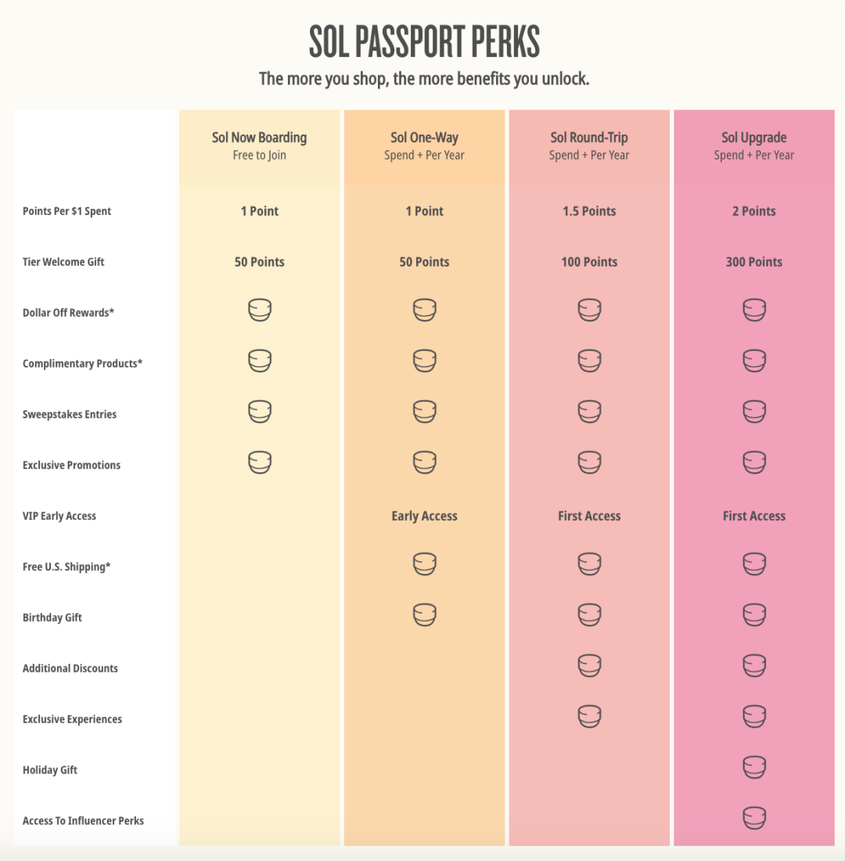845x861 pixels.
Task: Click the SOL PASSPORT PERKS heading
Action: tap(424, 41)
